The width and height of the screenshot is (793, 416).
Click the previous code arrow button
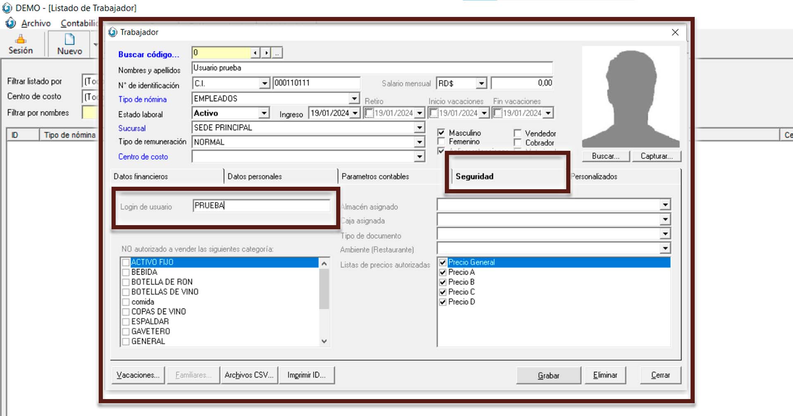click(255, 53)
